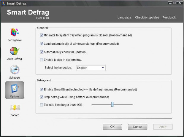The height and width of the screenshot is (137, 184).
Task: Click the Language link in header
Action: (x=124, y=17)
